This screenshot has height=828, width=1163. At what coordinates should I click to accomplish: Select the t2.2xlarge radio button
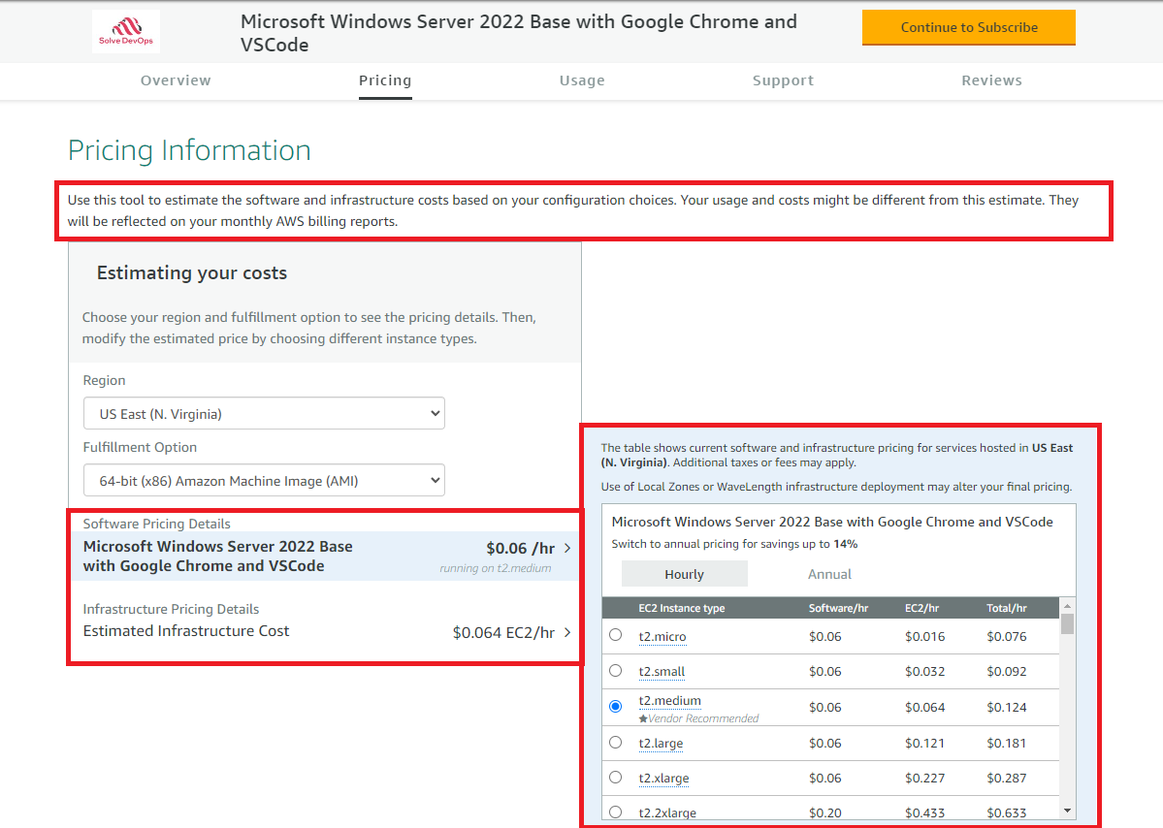tap(616, 812)
